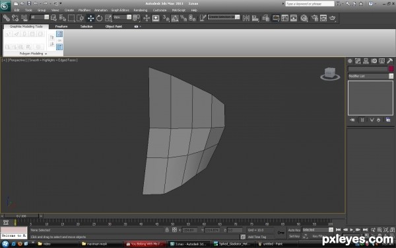Open the Schematic View

(294, 18)
